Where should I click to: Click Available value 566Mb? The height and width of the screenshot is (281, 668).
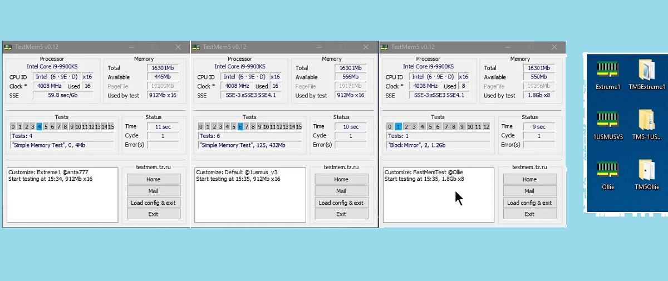click(x=351, y=77)
